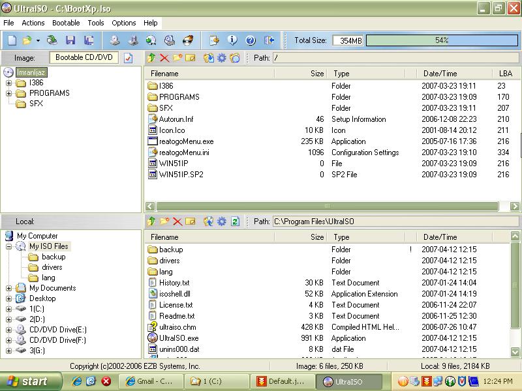Viewport: 522px width, 391px height.
Task: Click the Bootable CD/DVD image type button
Action: [84, 57]
